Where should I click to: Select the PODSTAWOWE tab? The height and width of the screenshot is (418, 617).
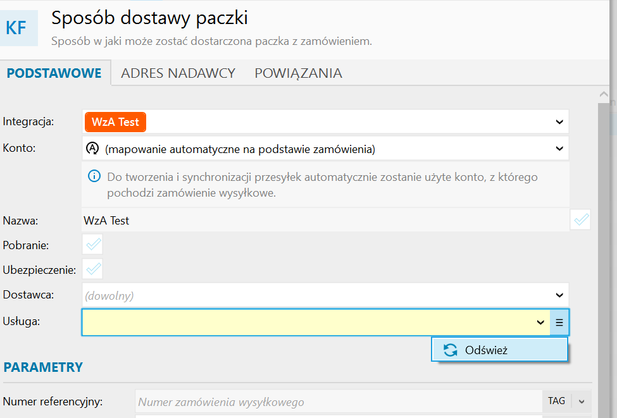(x=54, y=73)
